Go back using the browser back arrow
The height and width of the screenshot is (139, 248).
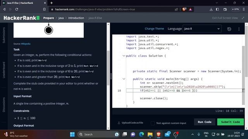4,9
